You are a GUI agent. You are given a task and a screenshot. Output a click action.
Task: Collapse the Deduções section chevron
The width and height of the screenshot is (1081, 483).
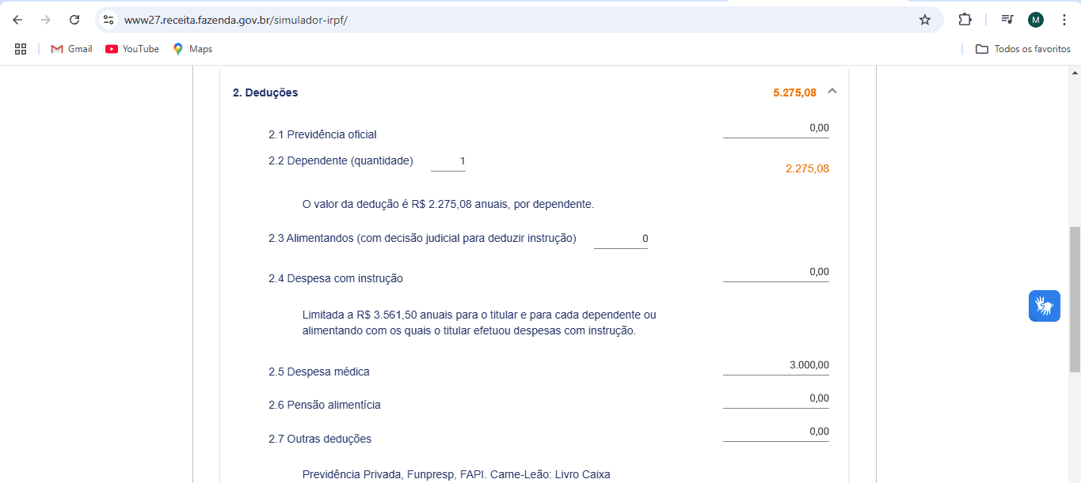point(832,91)
